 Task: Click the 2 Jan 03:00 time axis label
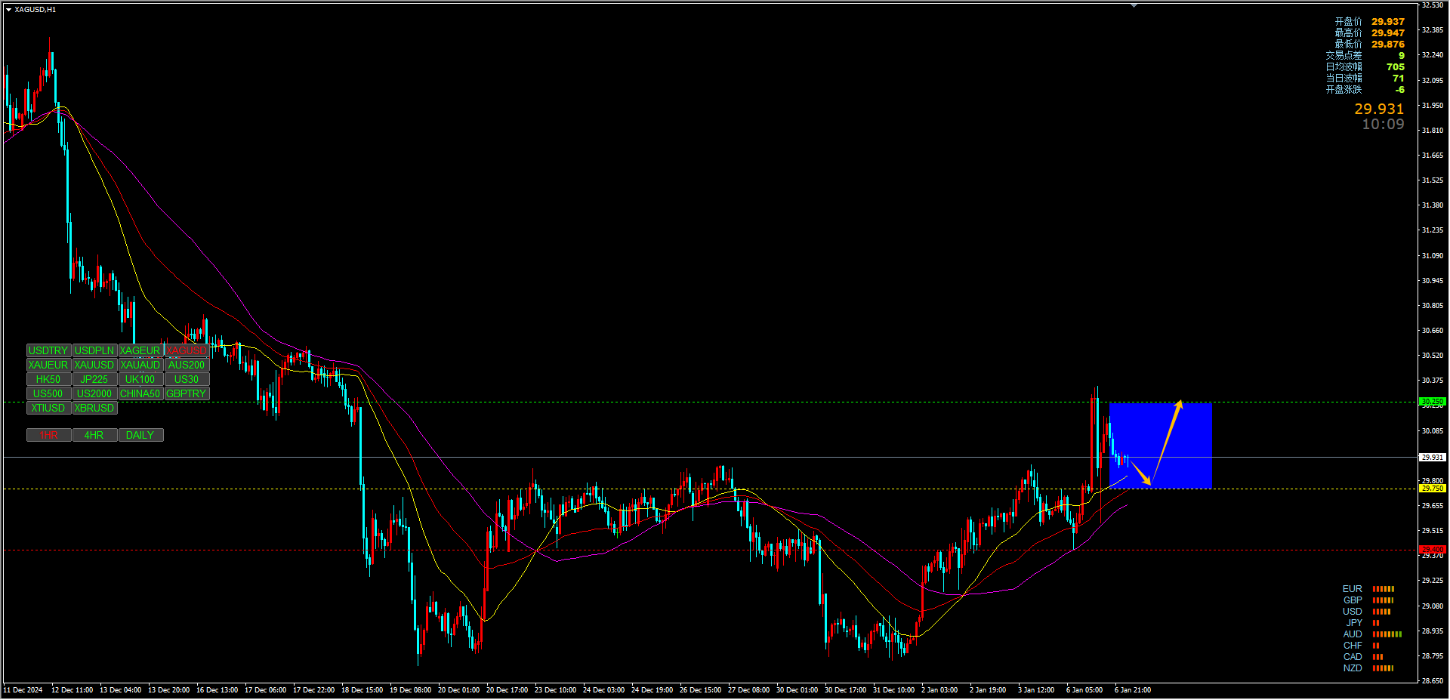[939, 690]
